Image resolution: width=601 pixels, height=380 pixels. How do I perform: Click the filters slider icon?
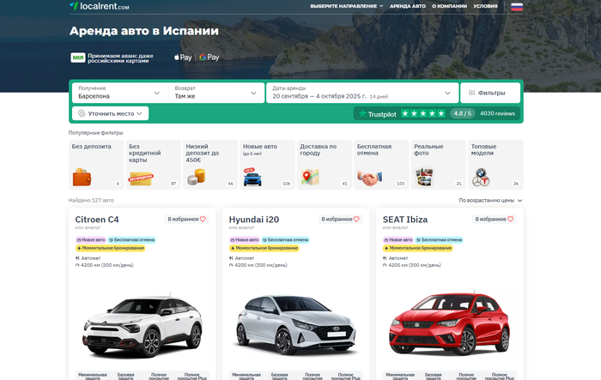click(x=471, y=93)
